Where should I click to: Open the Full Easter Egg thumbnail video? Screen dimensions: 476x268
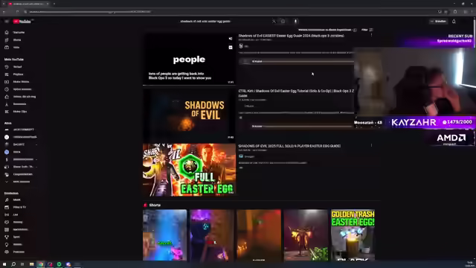189,170
